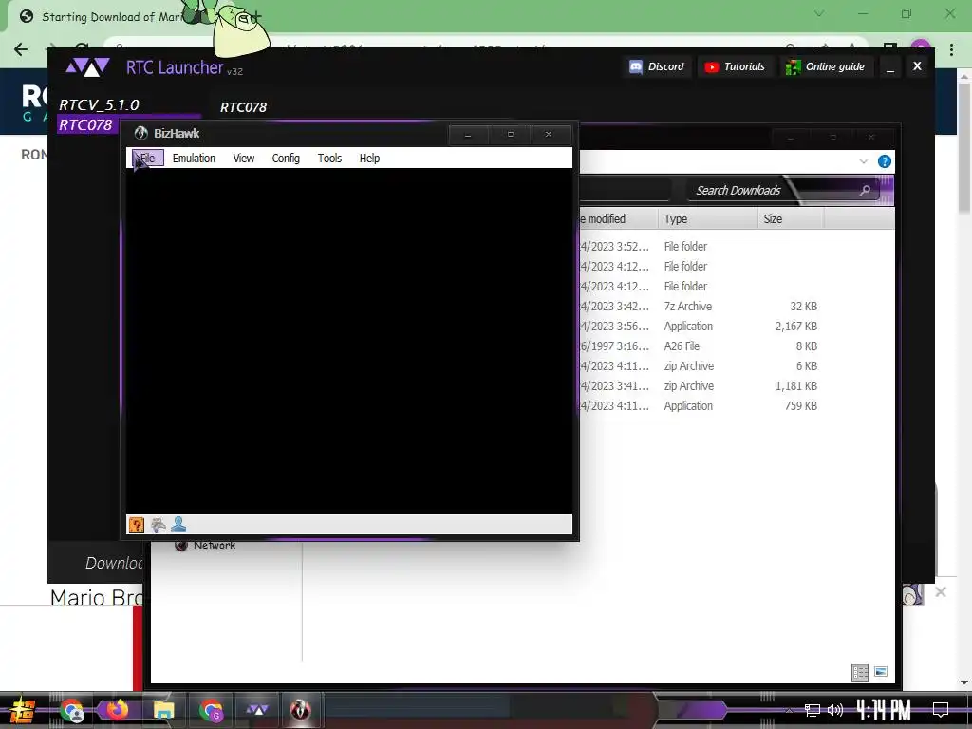Switch to BizHawk taskbar icon
Viewport: 972px width, 729px height.
(301, 710)
